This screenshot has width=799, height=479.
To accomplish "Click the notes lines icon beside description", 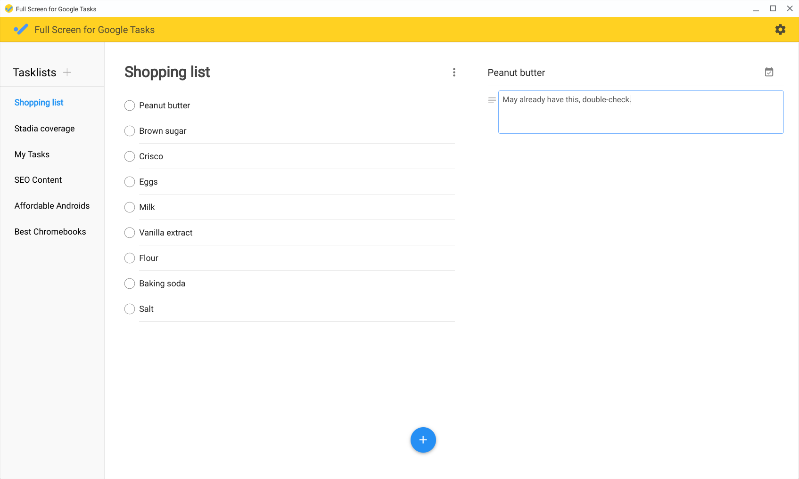I will pos(492,100).
